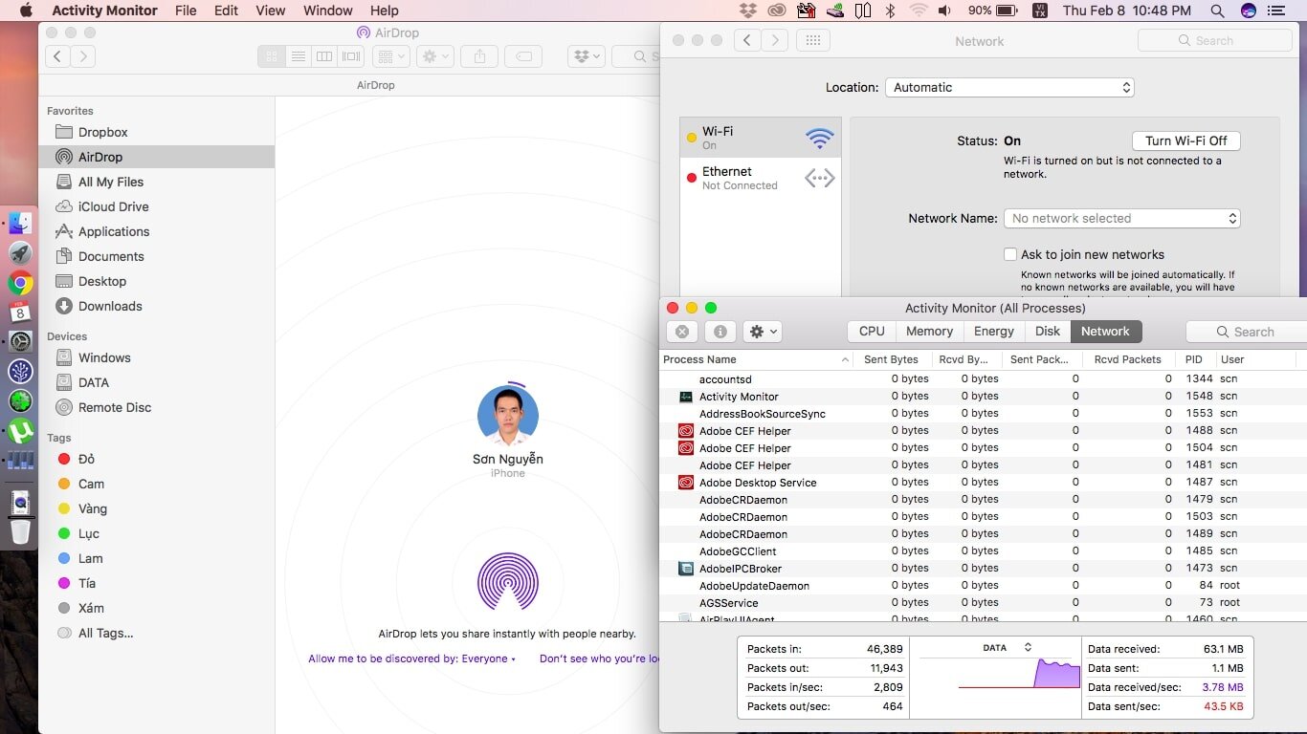Click Force Quit process button in Activity Monitor
Screen dimensions: 1307x734
point(681,332)
